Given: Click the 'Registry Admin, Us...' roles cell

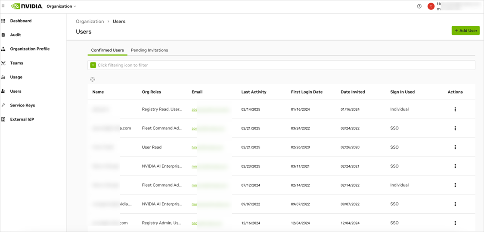Looking at the screenshot, I should tap(161, 223).
